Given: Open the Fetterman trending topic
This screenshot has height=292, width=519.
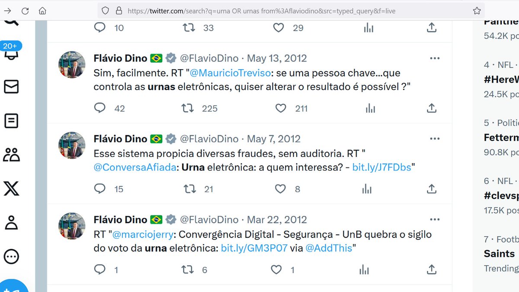Looking at the screenshot, I should pos(501,138).
